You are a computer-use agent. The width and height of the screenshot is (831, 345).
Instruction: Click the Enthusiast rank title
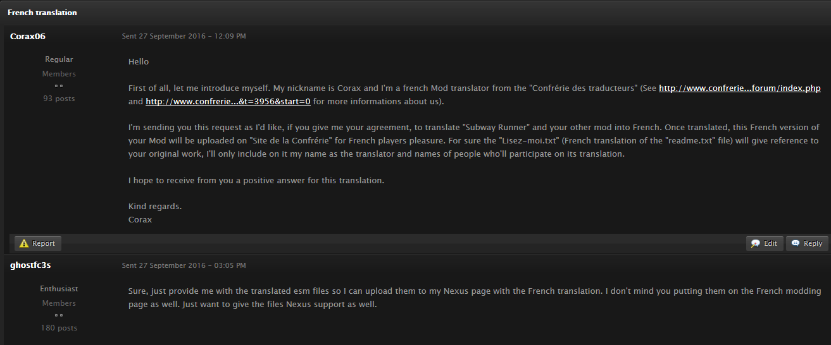(59, 289)
